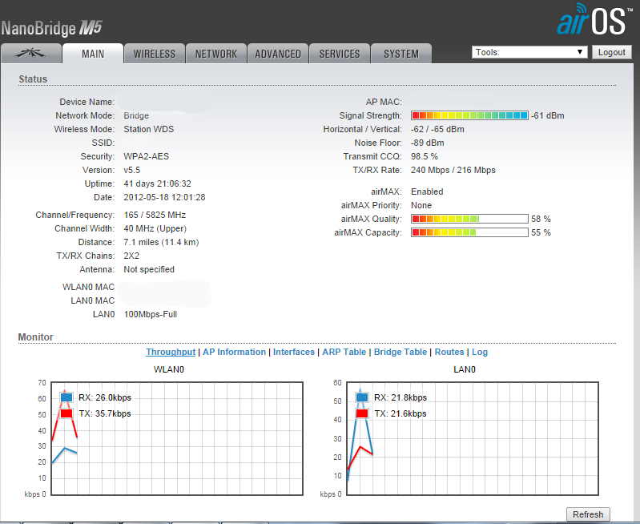
Task: Click the airMAX status Enabled
Action: [427, 191]
